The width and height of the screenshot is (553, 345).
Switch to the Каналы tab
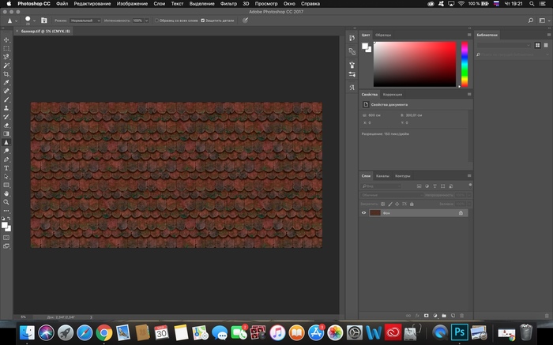(382, 175)
